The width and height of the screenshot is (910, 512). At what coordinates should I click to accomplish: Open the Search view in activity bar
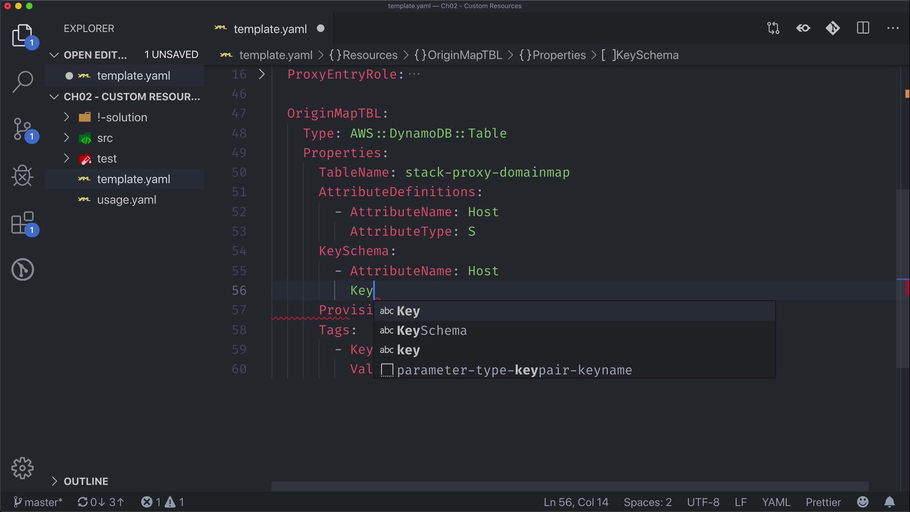click(x=22, y=82)
